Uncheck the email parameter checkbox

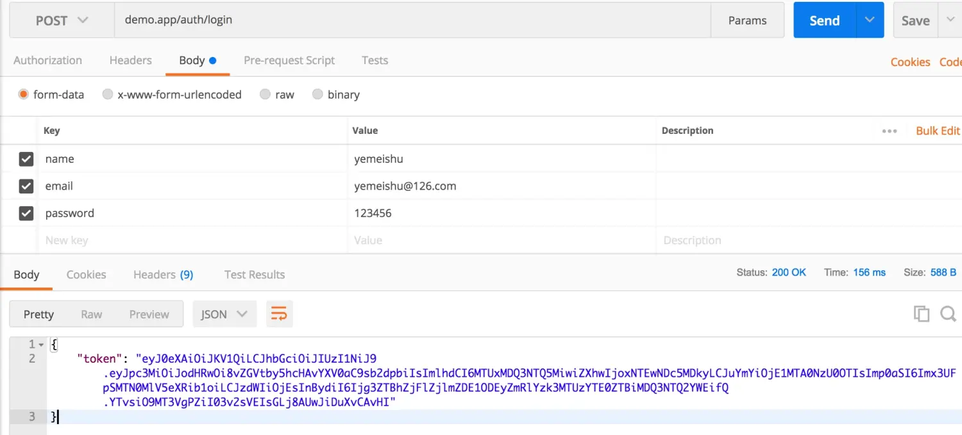point(26,186)
